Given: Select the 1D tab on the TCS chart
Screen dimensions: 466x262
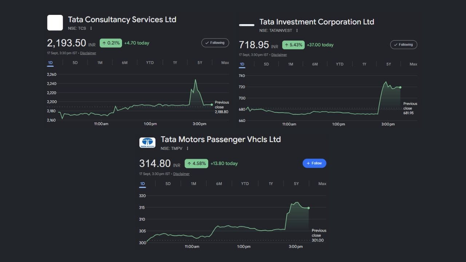Looking at the screenshot, I should pyautogui.click(x=51, y=63).
